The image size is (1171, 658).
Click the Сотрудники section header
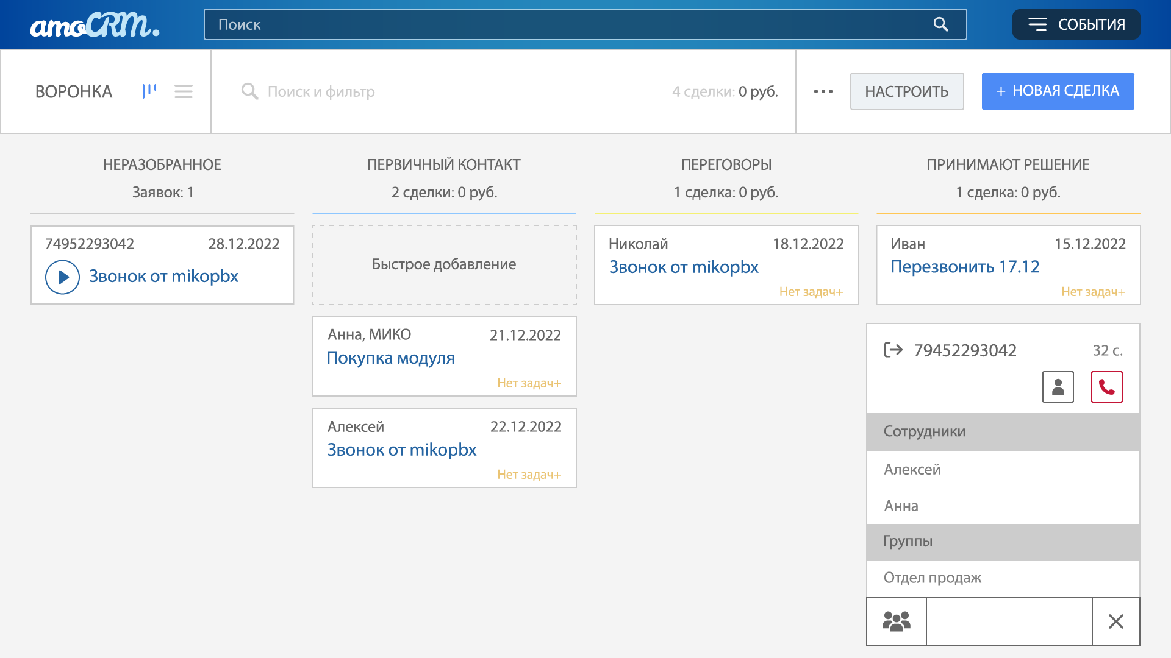pyautogui.click(x=1003, y=432)
